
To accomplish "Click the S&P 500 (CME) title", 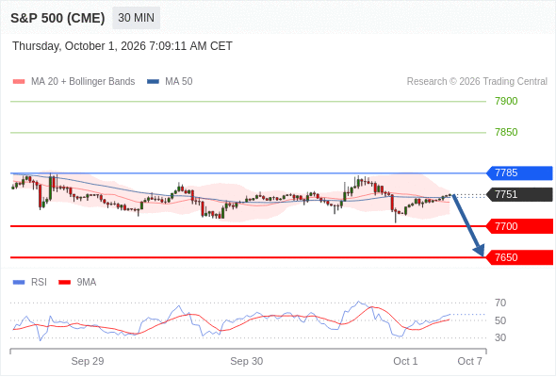I will (57, 18).
